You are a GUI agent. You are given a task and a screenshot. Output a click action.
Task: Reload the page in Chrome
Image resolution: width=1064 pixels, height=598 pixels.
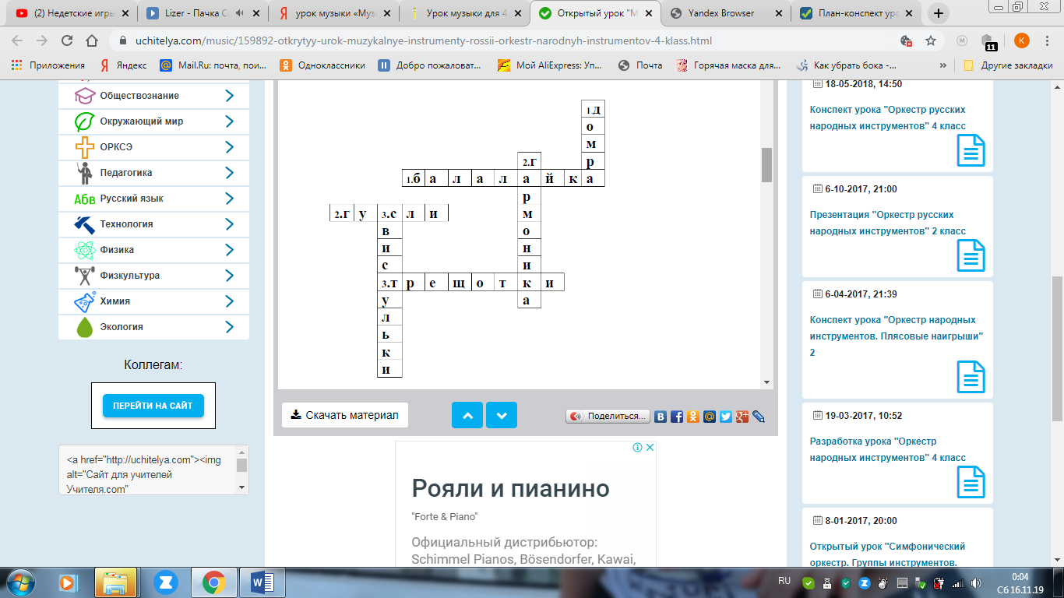[67, 40]
